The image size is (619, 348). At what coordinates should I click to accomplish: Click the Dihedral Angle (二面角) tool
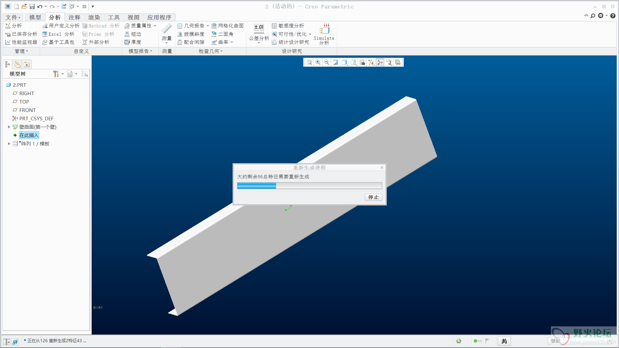coord(223,34)
